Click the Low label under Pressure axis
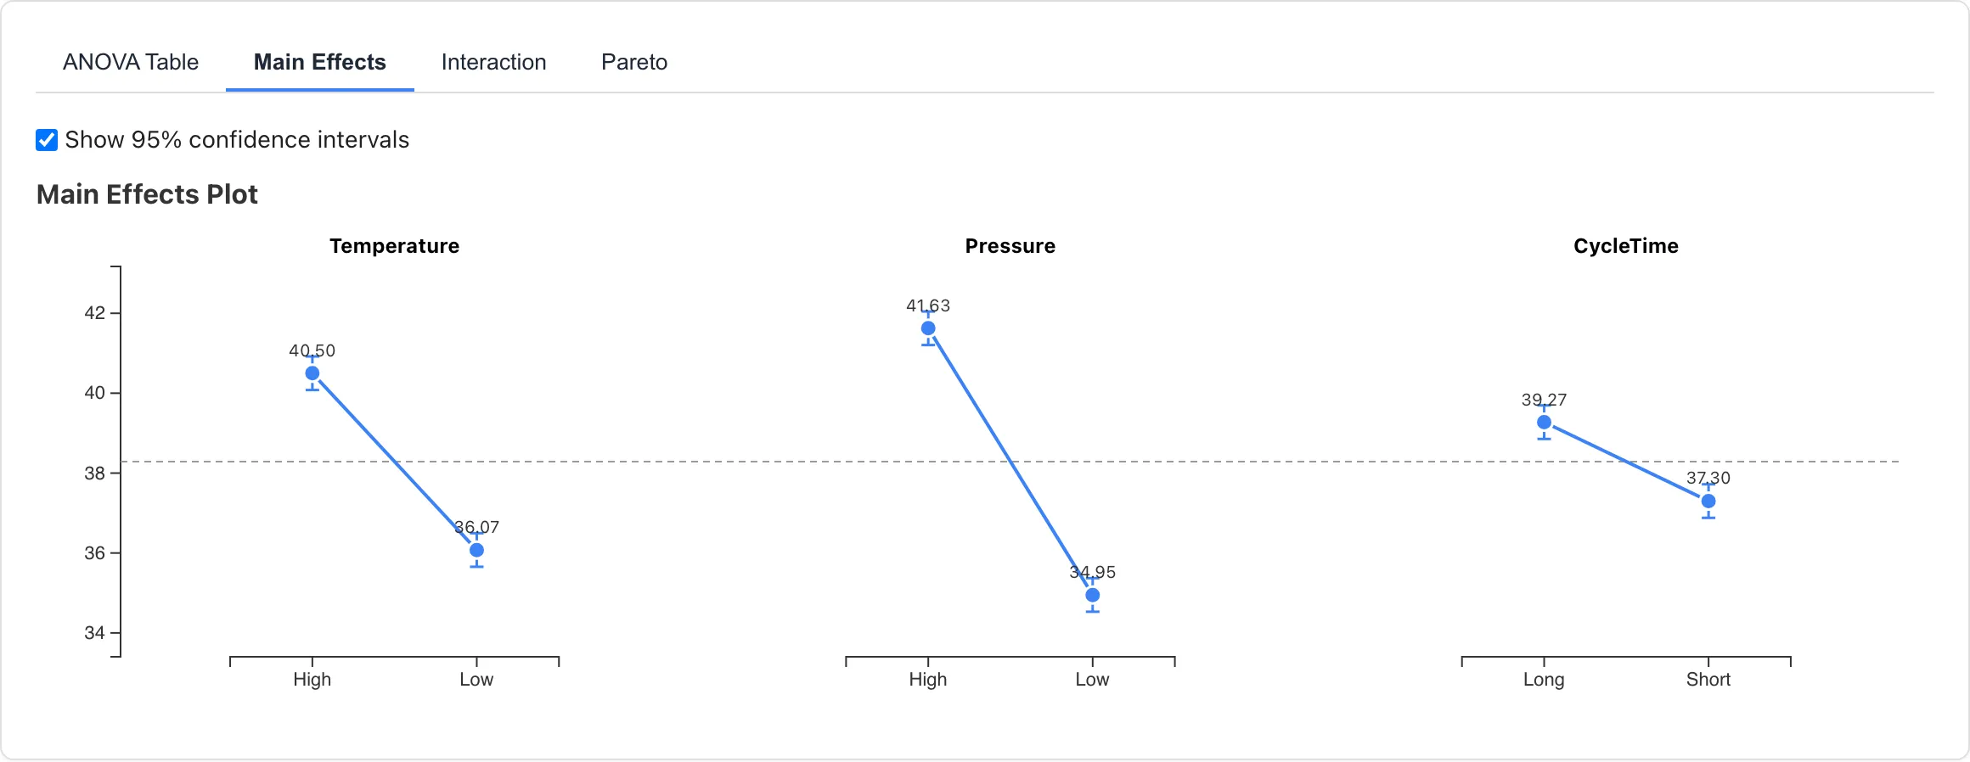This screenshot has height=762, width=1970. click(1093, 679)
